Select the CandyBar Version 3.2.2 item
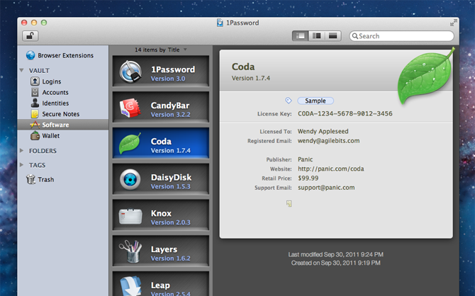This screenshot has height=296, width=475. (x=161, y=108)
